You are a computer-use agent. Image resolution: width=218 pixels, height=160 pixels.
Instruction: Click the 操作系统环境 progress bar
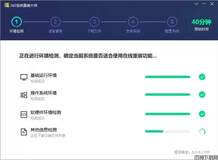(167, 95)
